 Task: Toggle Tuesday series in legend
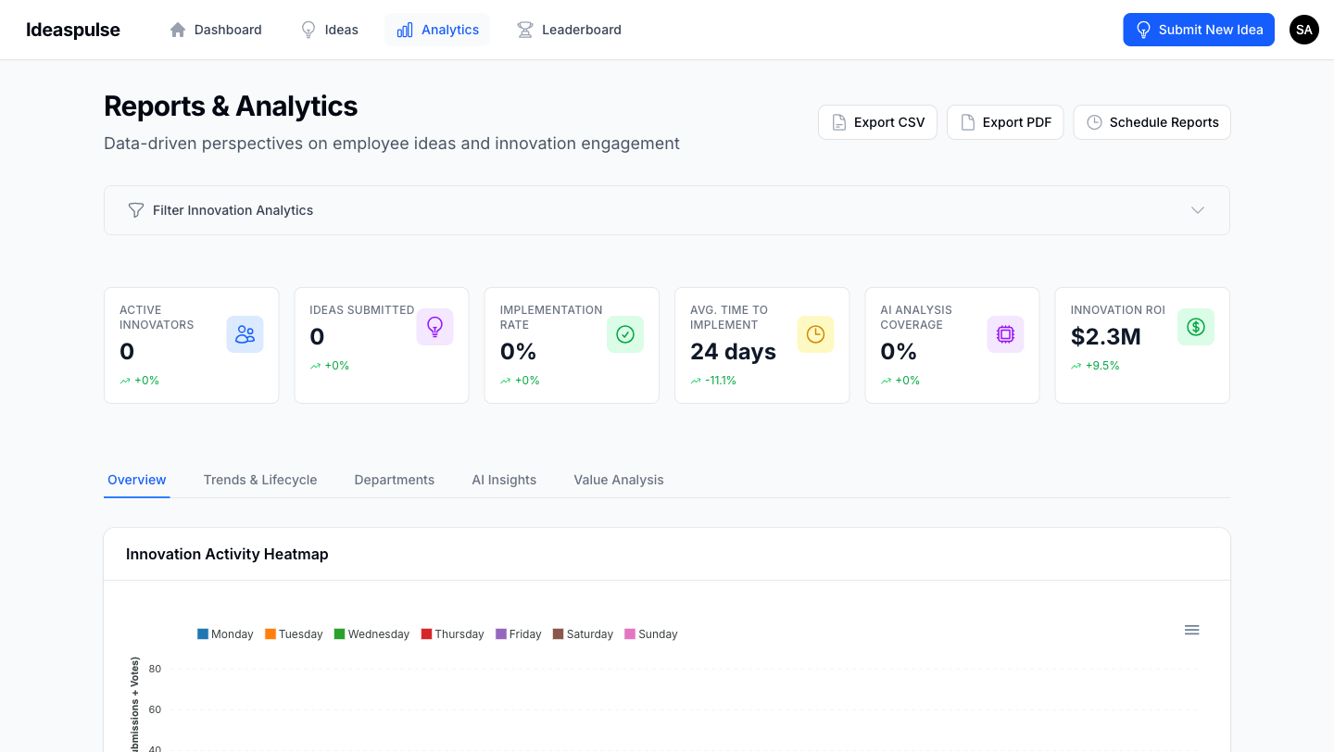coord(294,634)
